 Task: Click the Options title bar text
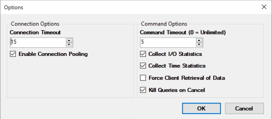click(14, 7)
